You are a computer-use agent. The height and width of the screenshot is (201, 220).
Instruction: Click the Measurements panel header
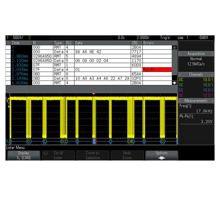click(196, 100)
